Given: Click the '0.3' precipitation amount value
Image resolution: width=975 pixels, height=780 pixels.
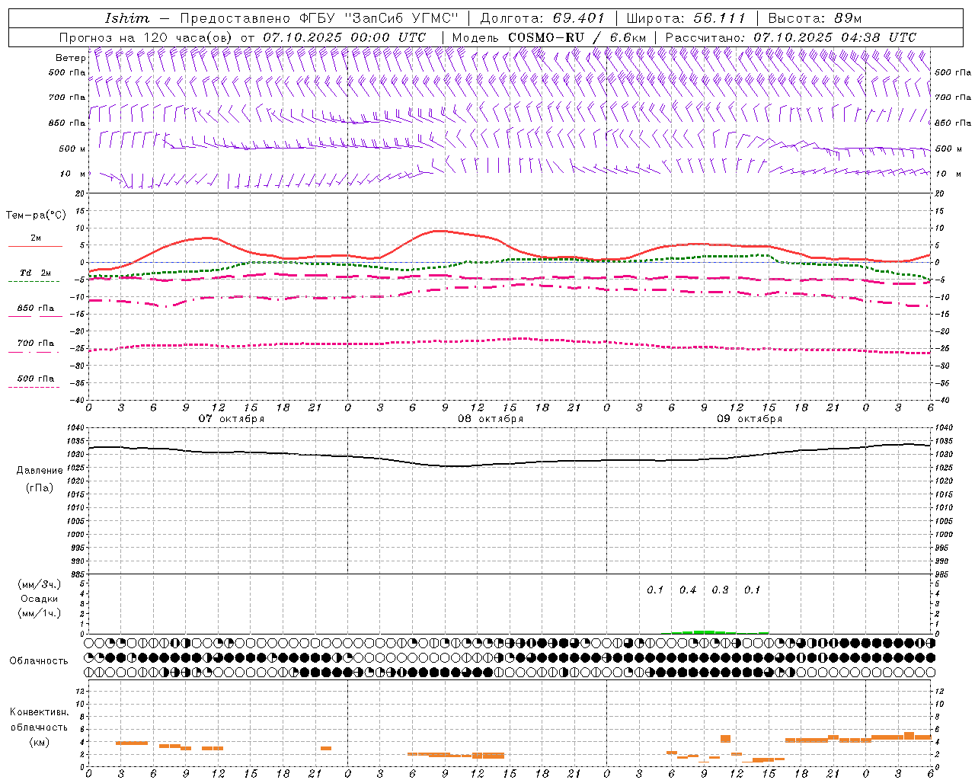Looking at the screenshot, I should point(720,590).
